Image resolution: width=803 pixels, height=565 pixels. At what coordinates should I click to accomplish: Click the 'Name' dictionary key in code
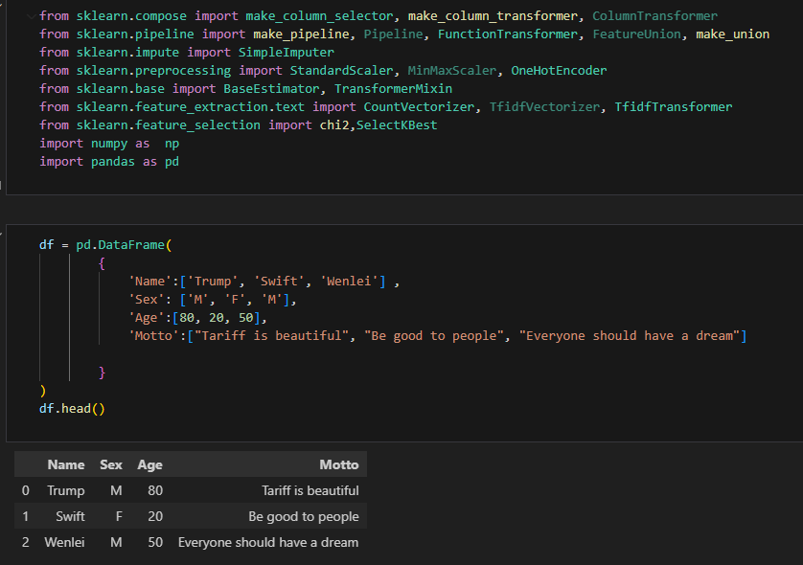click(x=150, y=282)
